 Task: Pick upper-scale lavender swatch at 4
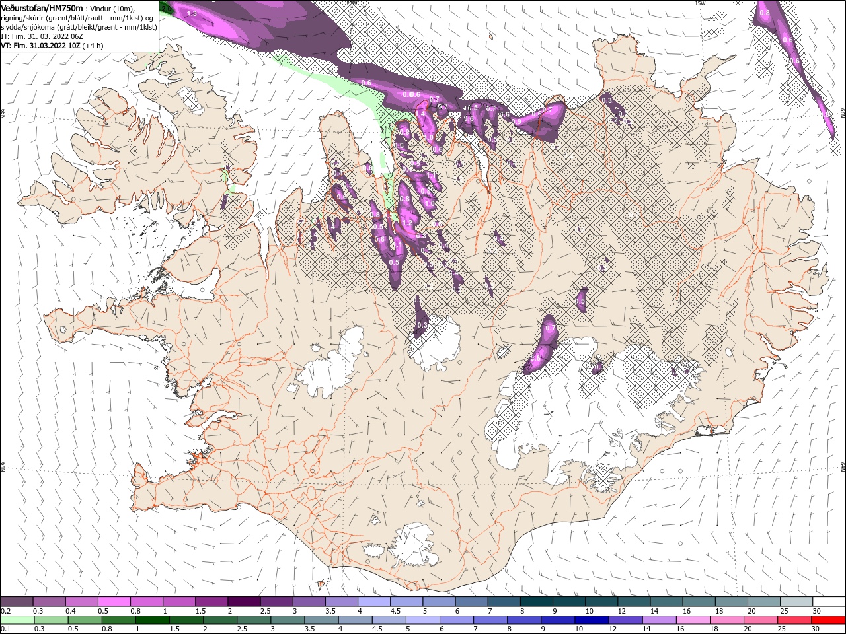click(x=373, y=602)
